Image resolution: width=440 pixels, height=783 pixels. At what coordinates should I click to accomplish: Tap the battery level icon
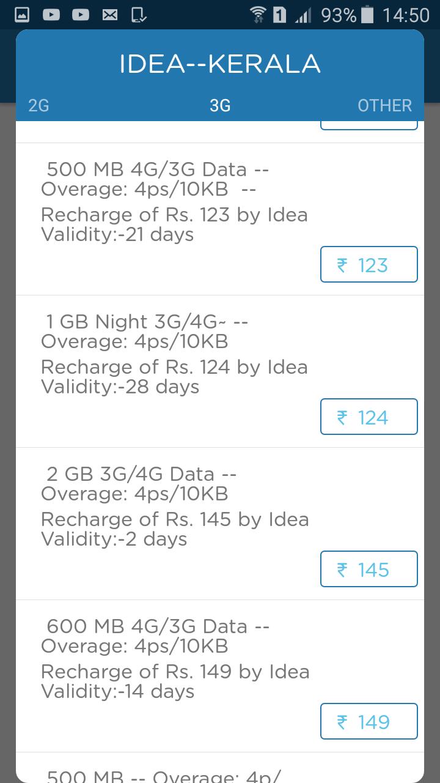pyautogui.click(x=367, y=15)
